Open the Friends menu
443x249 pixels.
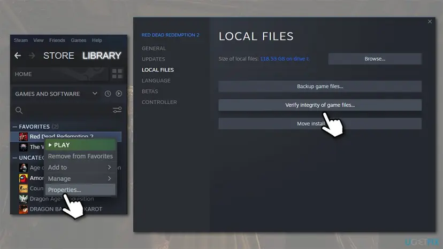click(57, 41)
